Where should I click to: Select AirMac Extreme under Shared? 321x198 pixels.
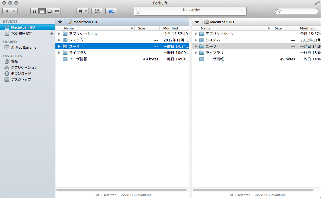click(23, 47)
